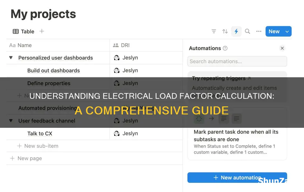This screenshot has height=192, width=304.
Task: Click the blue New button
Action: pyautogui.click(x=274, y=31)
